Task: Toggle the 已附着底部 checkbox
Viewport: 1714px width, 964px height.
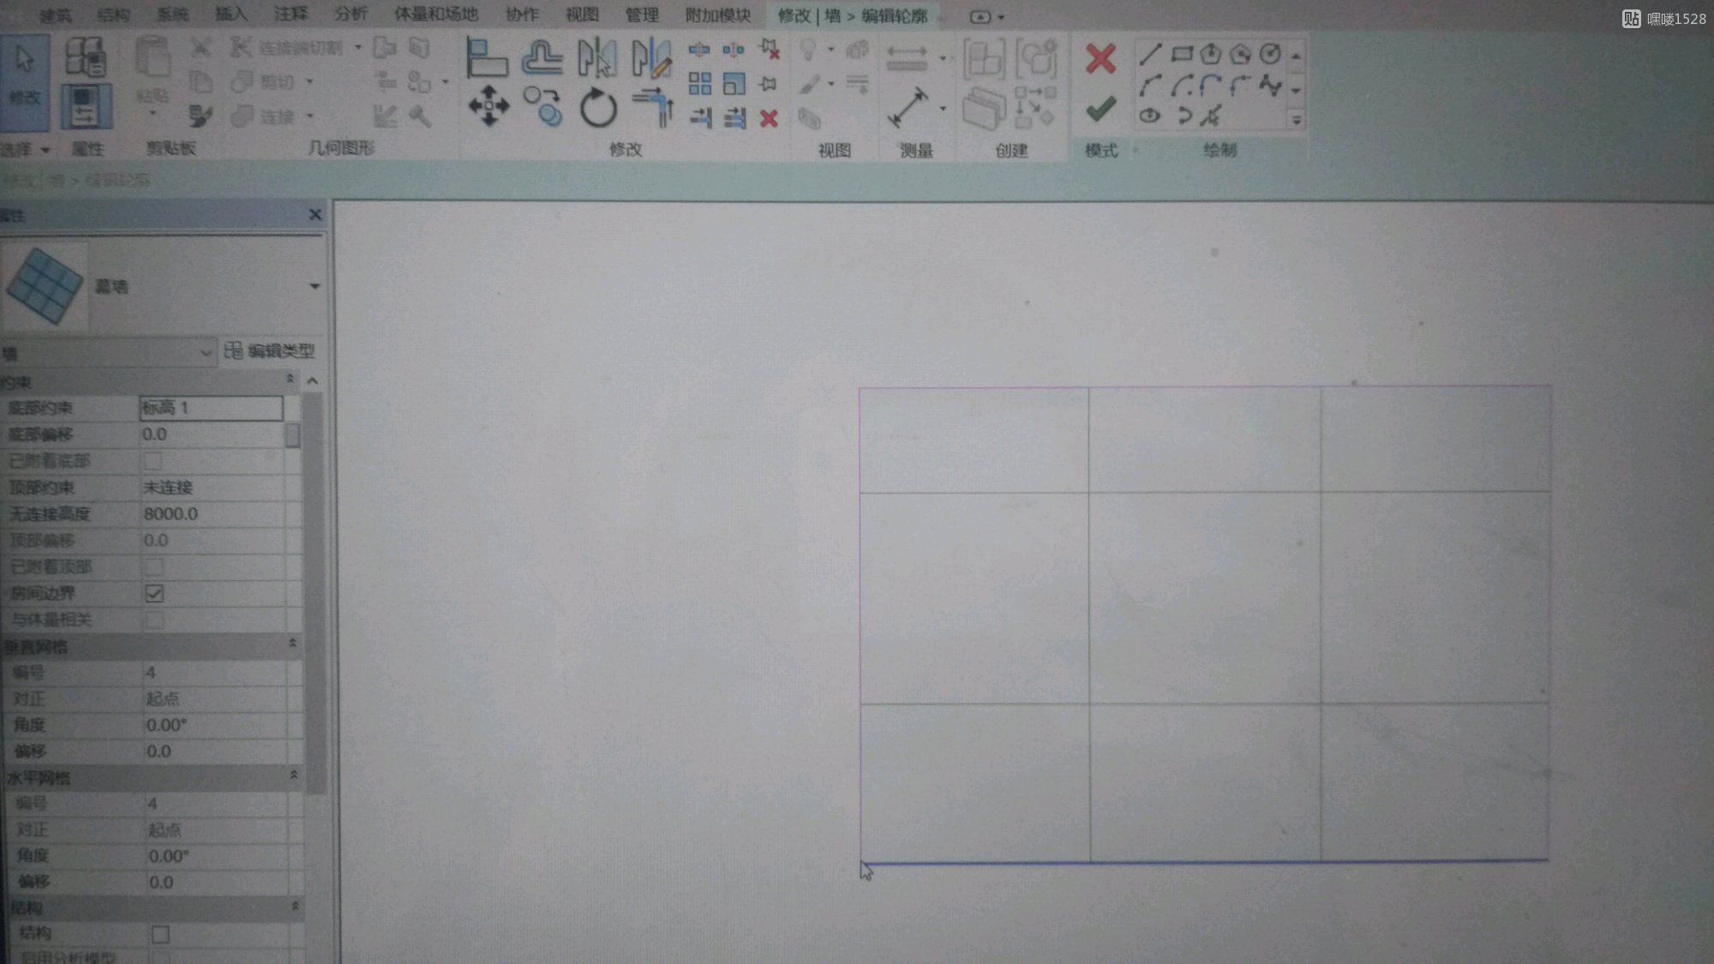Action: (x=153, y=461)
